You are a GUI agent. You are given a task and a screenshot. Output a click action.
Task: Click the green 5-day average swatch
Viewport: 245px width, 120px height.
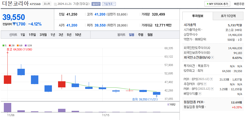tap(3, 46)
